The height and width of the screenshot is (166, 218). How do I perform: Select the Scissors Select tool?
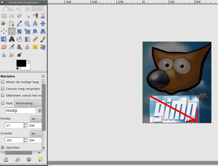point(43,16)
